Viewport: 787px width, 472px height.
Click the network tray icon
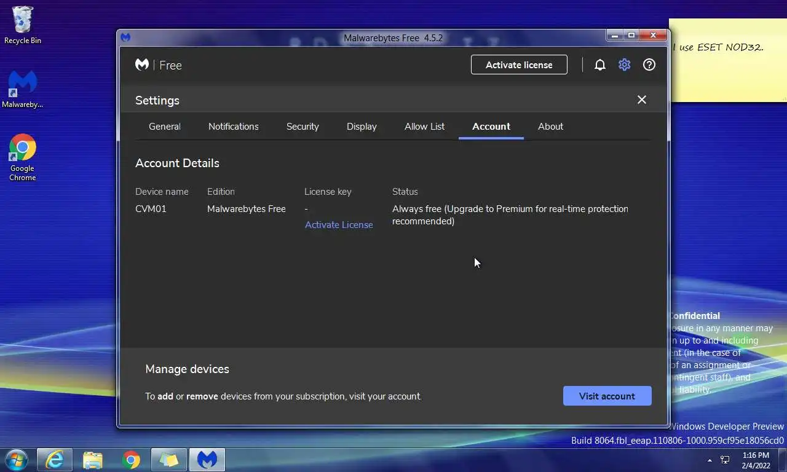[x=725, y=460]
